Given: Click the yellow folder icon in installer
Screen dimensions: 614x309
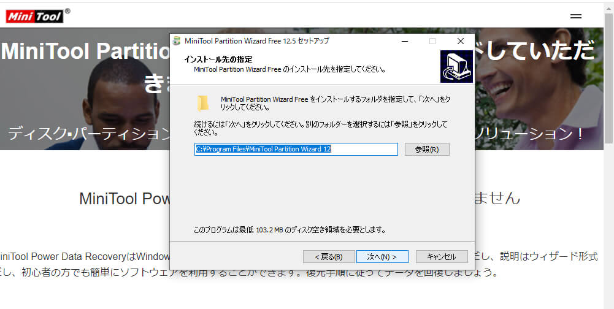Looking at the screenshot, I should (203, 104).
